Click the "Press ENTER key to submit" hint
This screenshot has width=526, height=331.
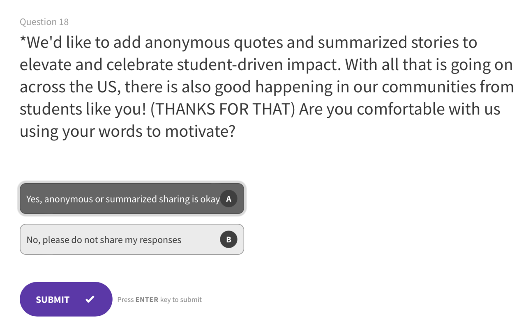[x=159, y=300]
